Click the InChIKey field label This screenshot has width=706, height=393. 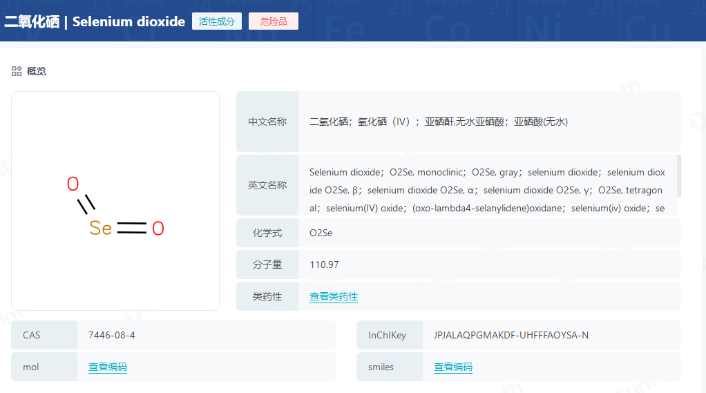390,335
